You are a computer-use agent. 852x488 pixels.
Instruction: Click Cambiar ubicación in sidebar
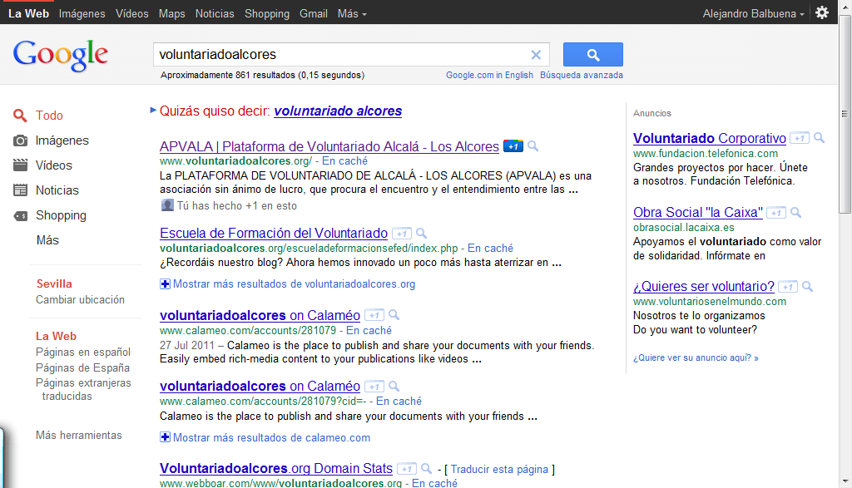pos(80,299)
